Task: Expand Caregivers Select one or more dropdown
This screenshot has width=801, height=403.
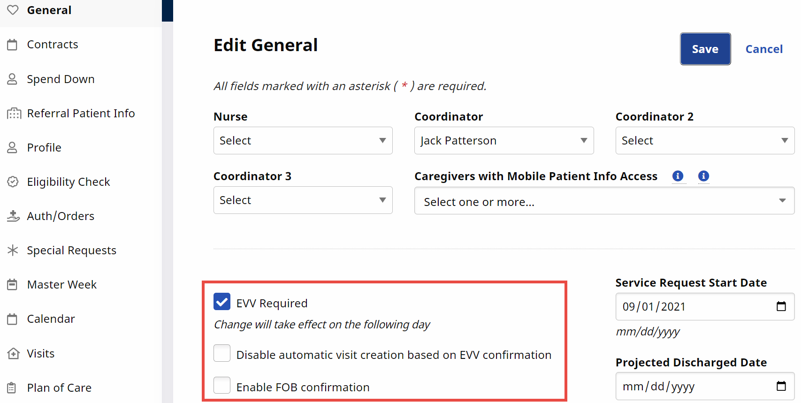Action: pos(604,201)
